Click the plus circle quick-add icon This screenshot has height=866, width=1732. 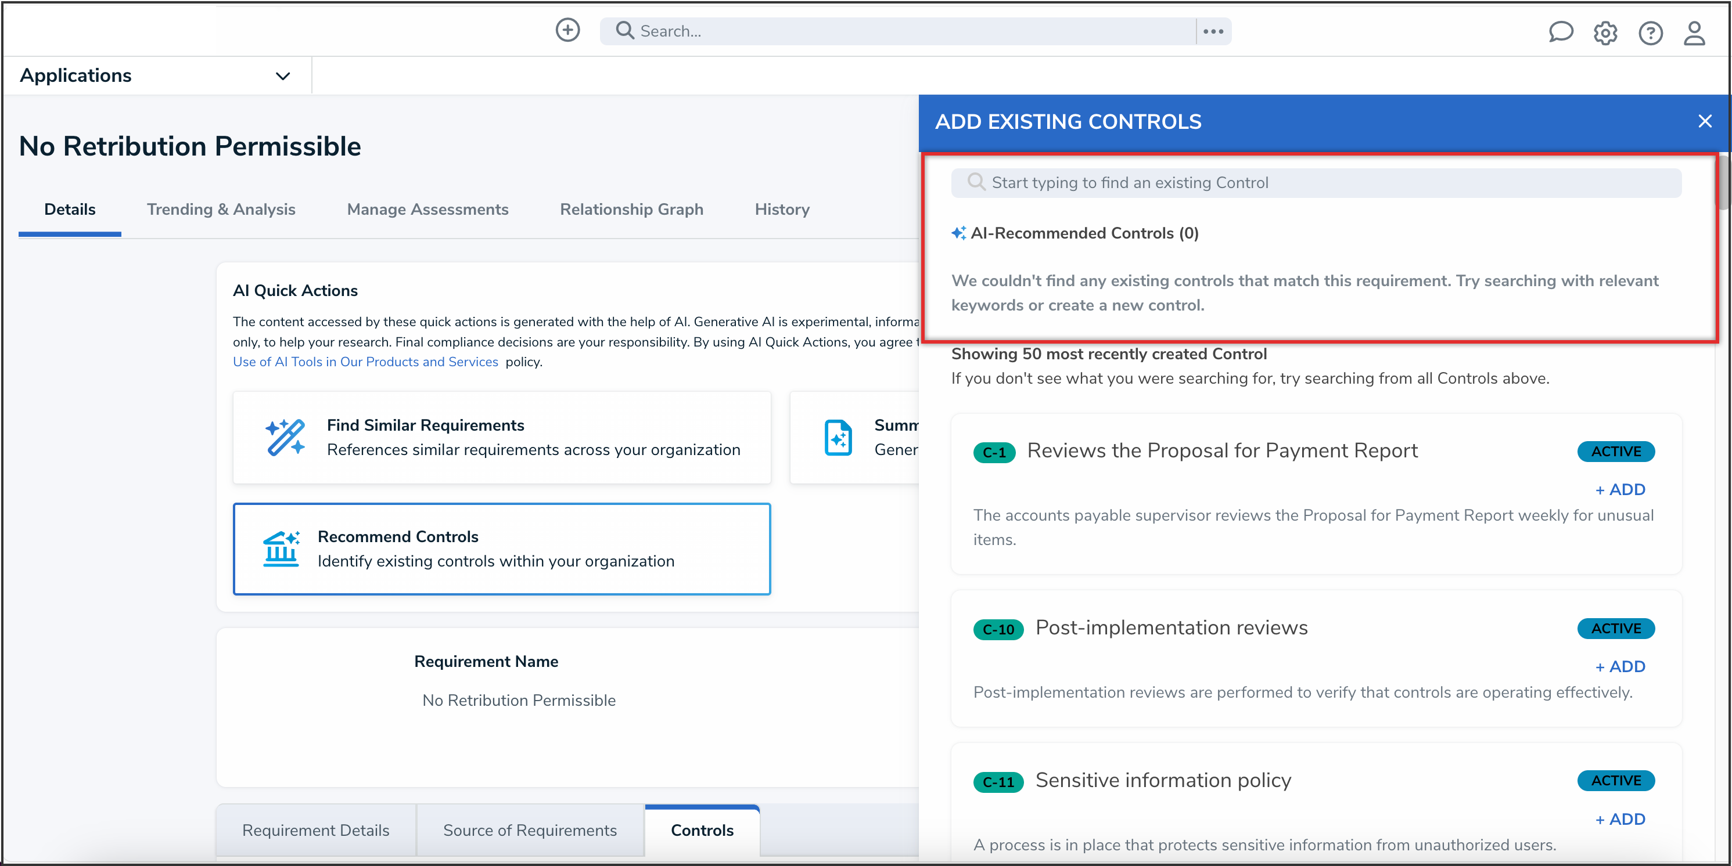click(567, 30)
